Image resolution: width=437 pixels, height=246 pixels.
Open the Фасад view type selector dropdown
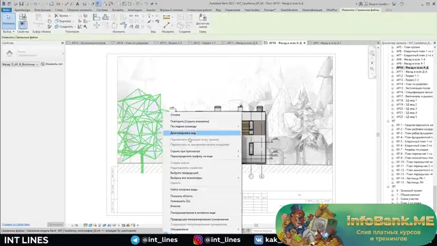click(20, 64)
